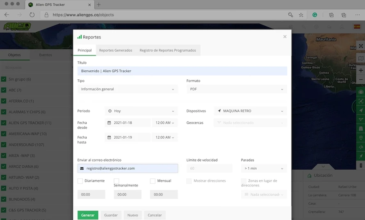Uncheck the ALARMAS Y CHIPS group checkbox
This screenshot has width=365, height=220.
click(4, 112)
